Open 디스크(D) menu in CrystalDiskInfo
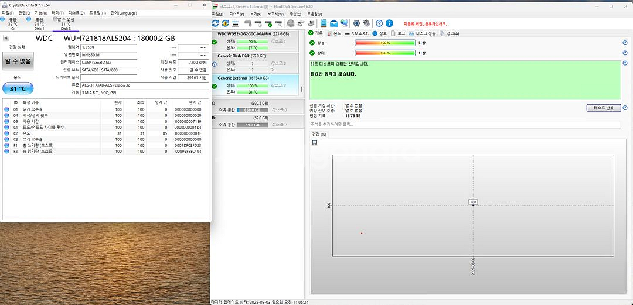The height and width of the screenshot is (305, 633). 76,13
